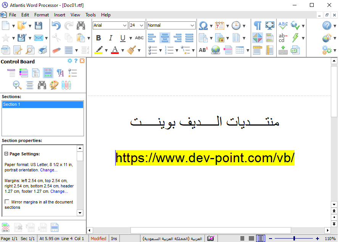Image resolution: width=340 pixels, height=242 pixels.
Task: Click the eraser icon in the toolbar
Action: (56, 50)
